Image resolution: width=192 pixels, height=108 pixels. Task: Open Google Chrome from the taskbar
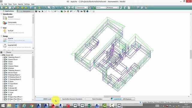(31, 105)
